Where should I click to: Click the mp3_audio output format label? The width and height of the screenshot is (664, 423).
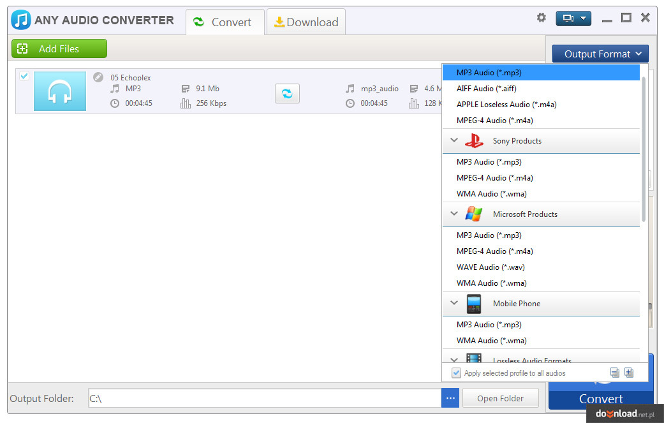380,89
